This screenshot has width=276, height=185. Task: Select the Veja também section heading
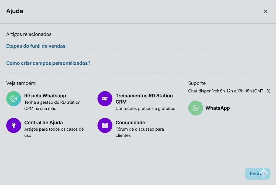pos(21,83)
